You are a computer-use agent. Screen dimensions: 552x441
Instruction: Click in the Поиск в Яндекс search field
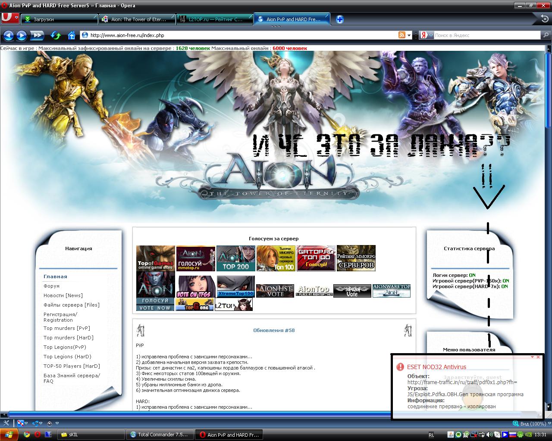(488, 35)
